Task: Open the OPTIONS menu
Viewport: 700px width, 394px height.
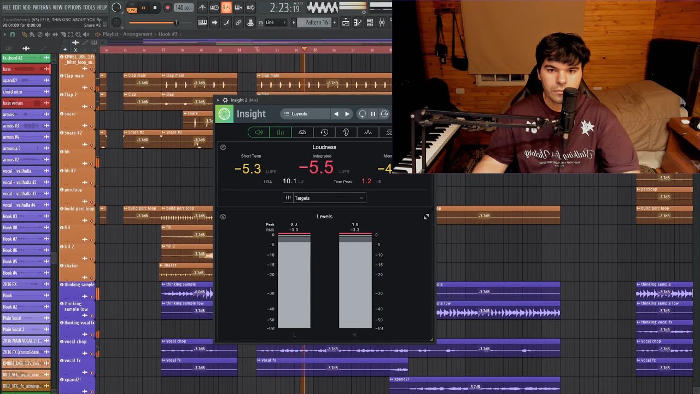Action: [73, 8]
